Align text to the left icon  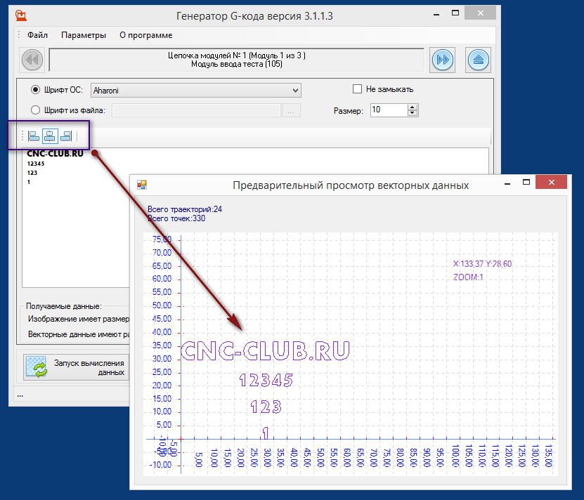coord(34,136)
